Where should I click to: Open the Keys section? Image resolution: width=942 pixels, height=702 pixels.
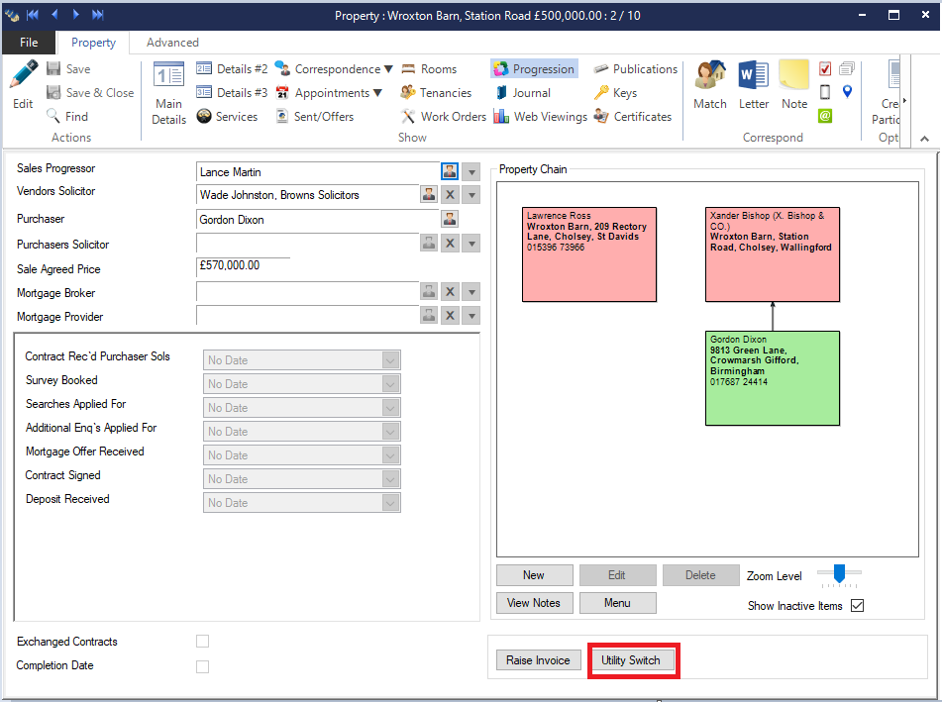pos(615,92)
